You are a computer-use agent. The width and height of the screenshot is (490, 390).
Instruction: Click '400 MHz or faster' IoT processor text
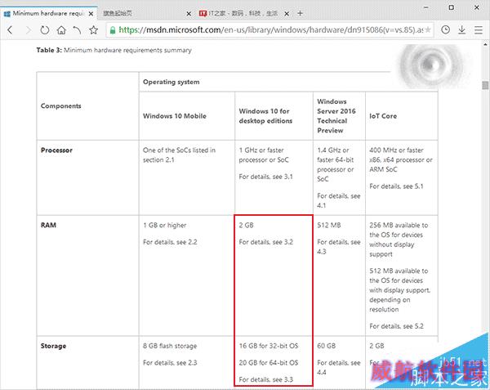click(397, 150)
